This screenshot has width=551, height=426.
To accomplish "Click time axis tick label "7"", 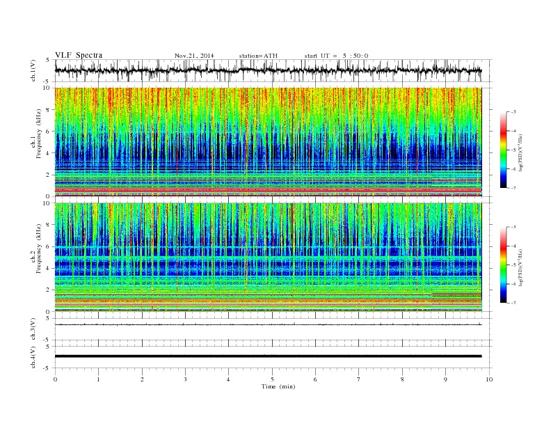I will (359, 379).
